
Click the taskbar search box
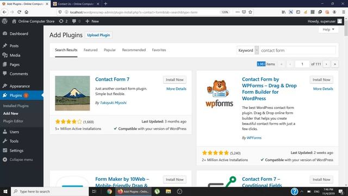[x=49, y=191]
